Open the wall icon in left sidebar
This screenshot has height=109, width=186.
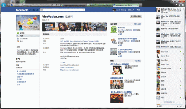(x=18, y=33)
